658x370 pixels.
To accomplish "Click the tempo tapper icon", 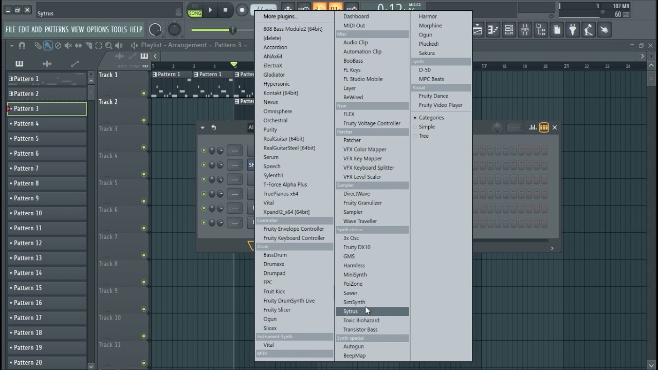I will 589,30.
